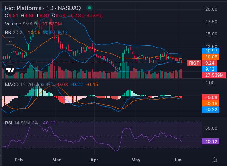Click the 15.00 price scale level
Screen dimensions: 227x166
point(211,34)
